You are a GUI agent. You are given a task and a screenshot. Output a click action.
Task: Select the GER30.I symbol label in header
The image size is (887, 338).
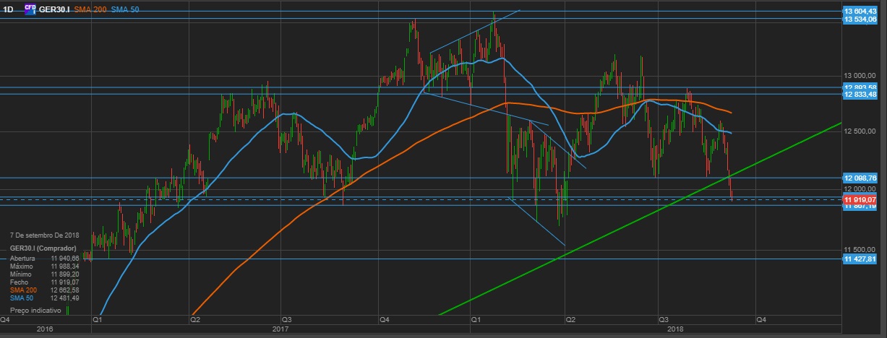(55, 9)
